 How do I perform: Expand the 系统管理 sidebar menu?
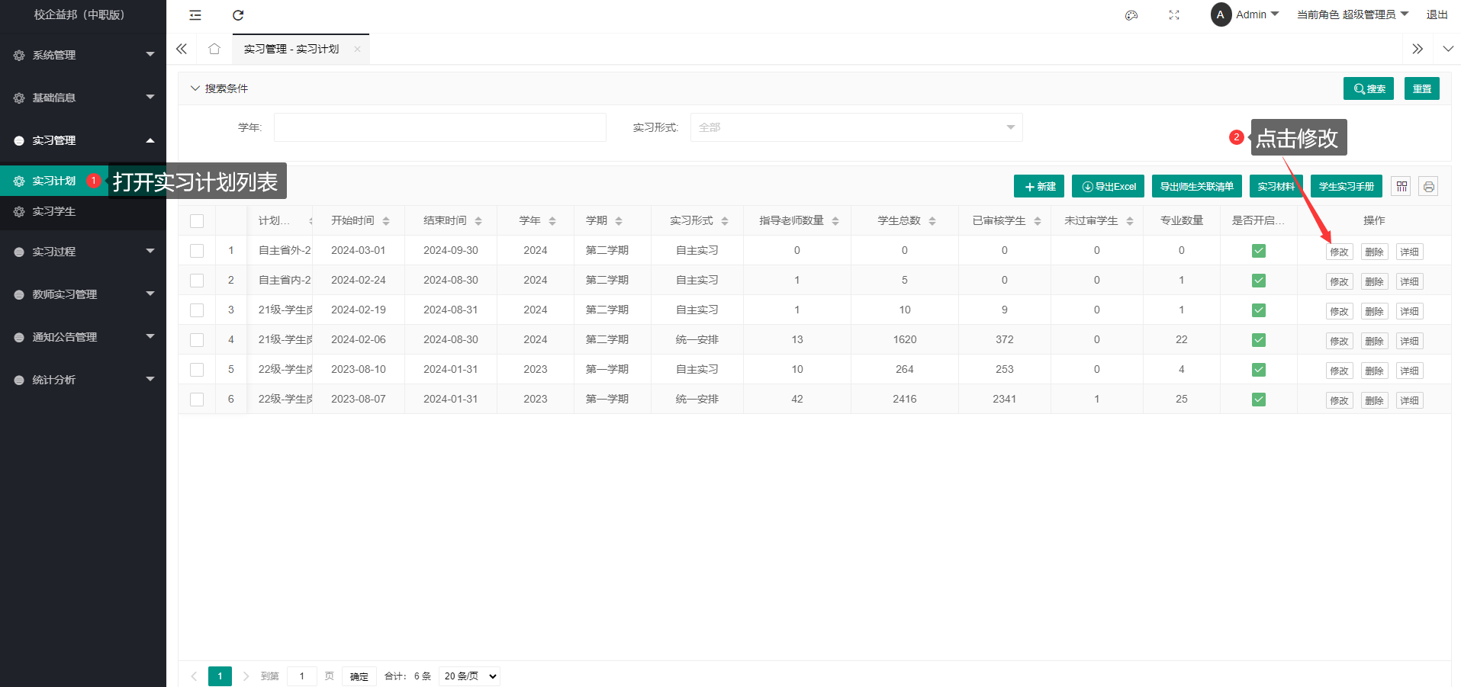(83, 55)
